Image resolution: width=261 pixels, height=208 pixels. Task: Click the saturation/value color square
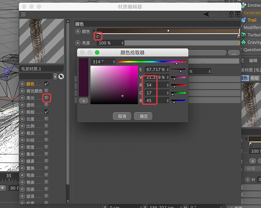point(114,85)
